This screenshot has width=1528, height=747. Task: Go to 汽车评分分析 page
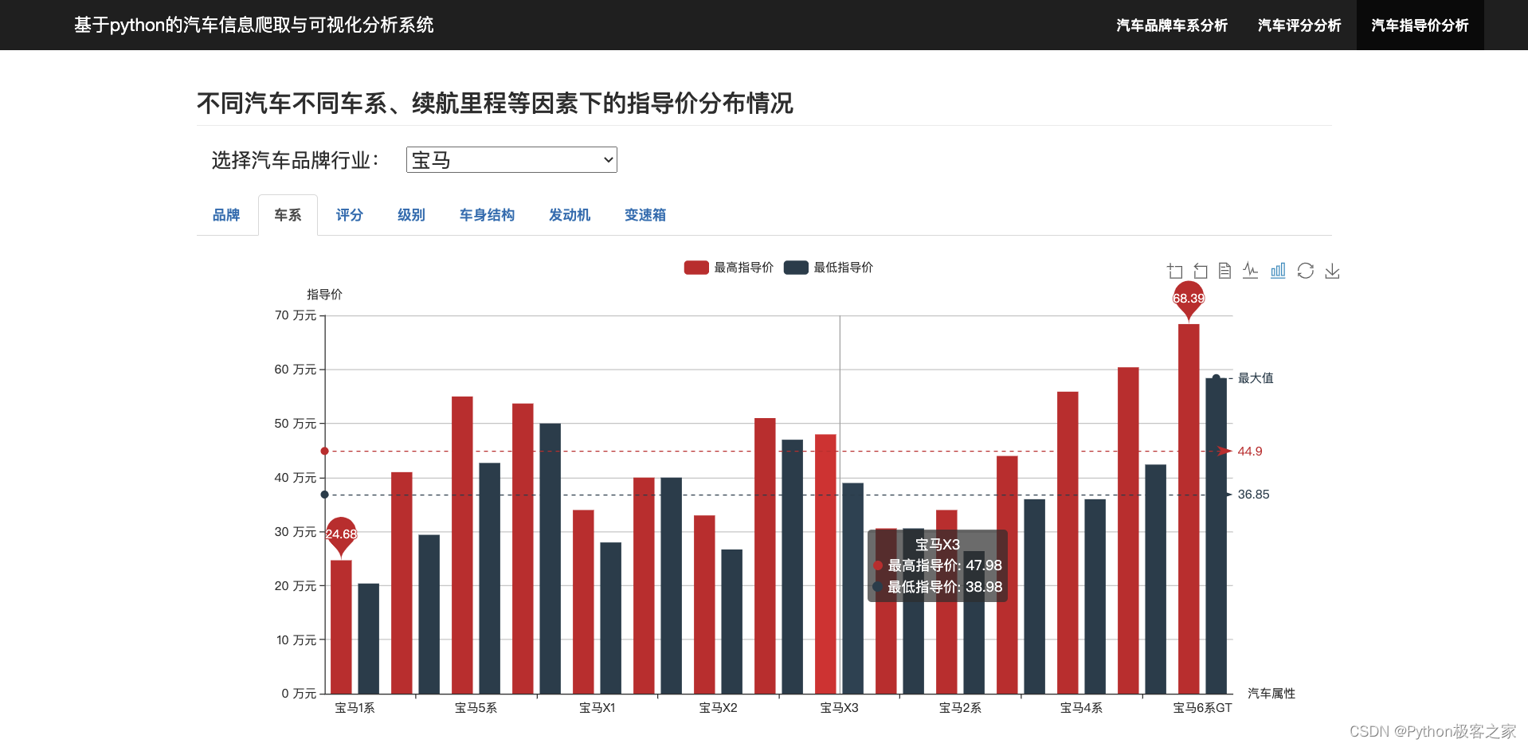pyautogui.click(x=1299, y=25)
